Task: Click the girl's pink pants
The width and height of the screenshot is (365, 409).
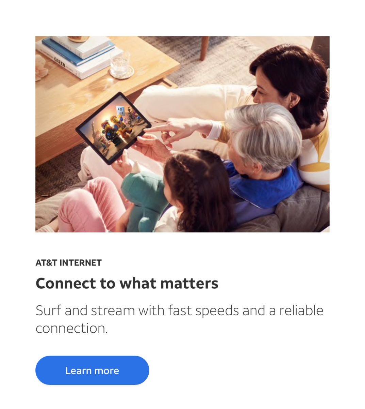Action: pos(90,204)
